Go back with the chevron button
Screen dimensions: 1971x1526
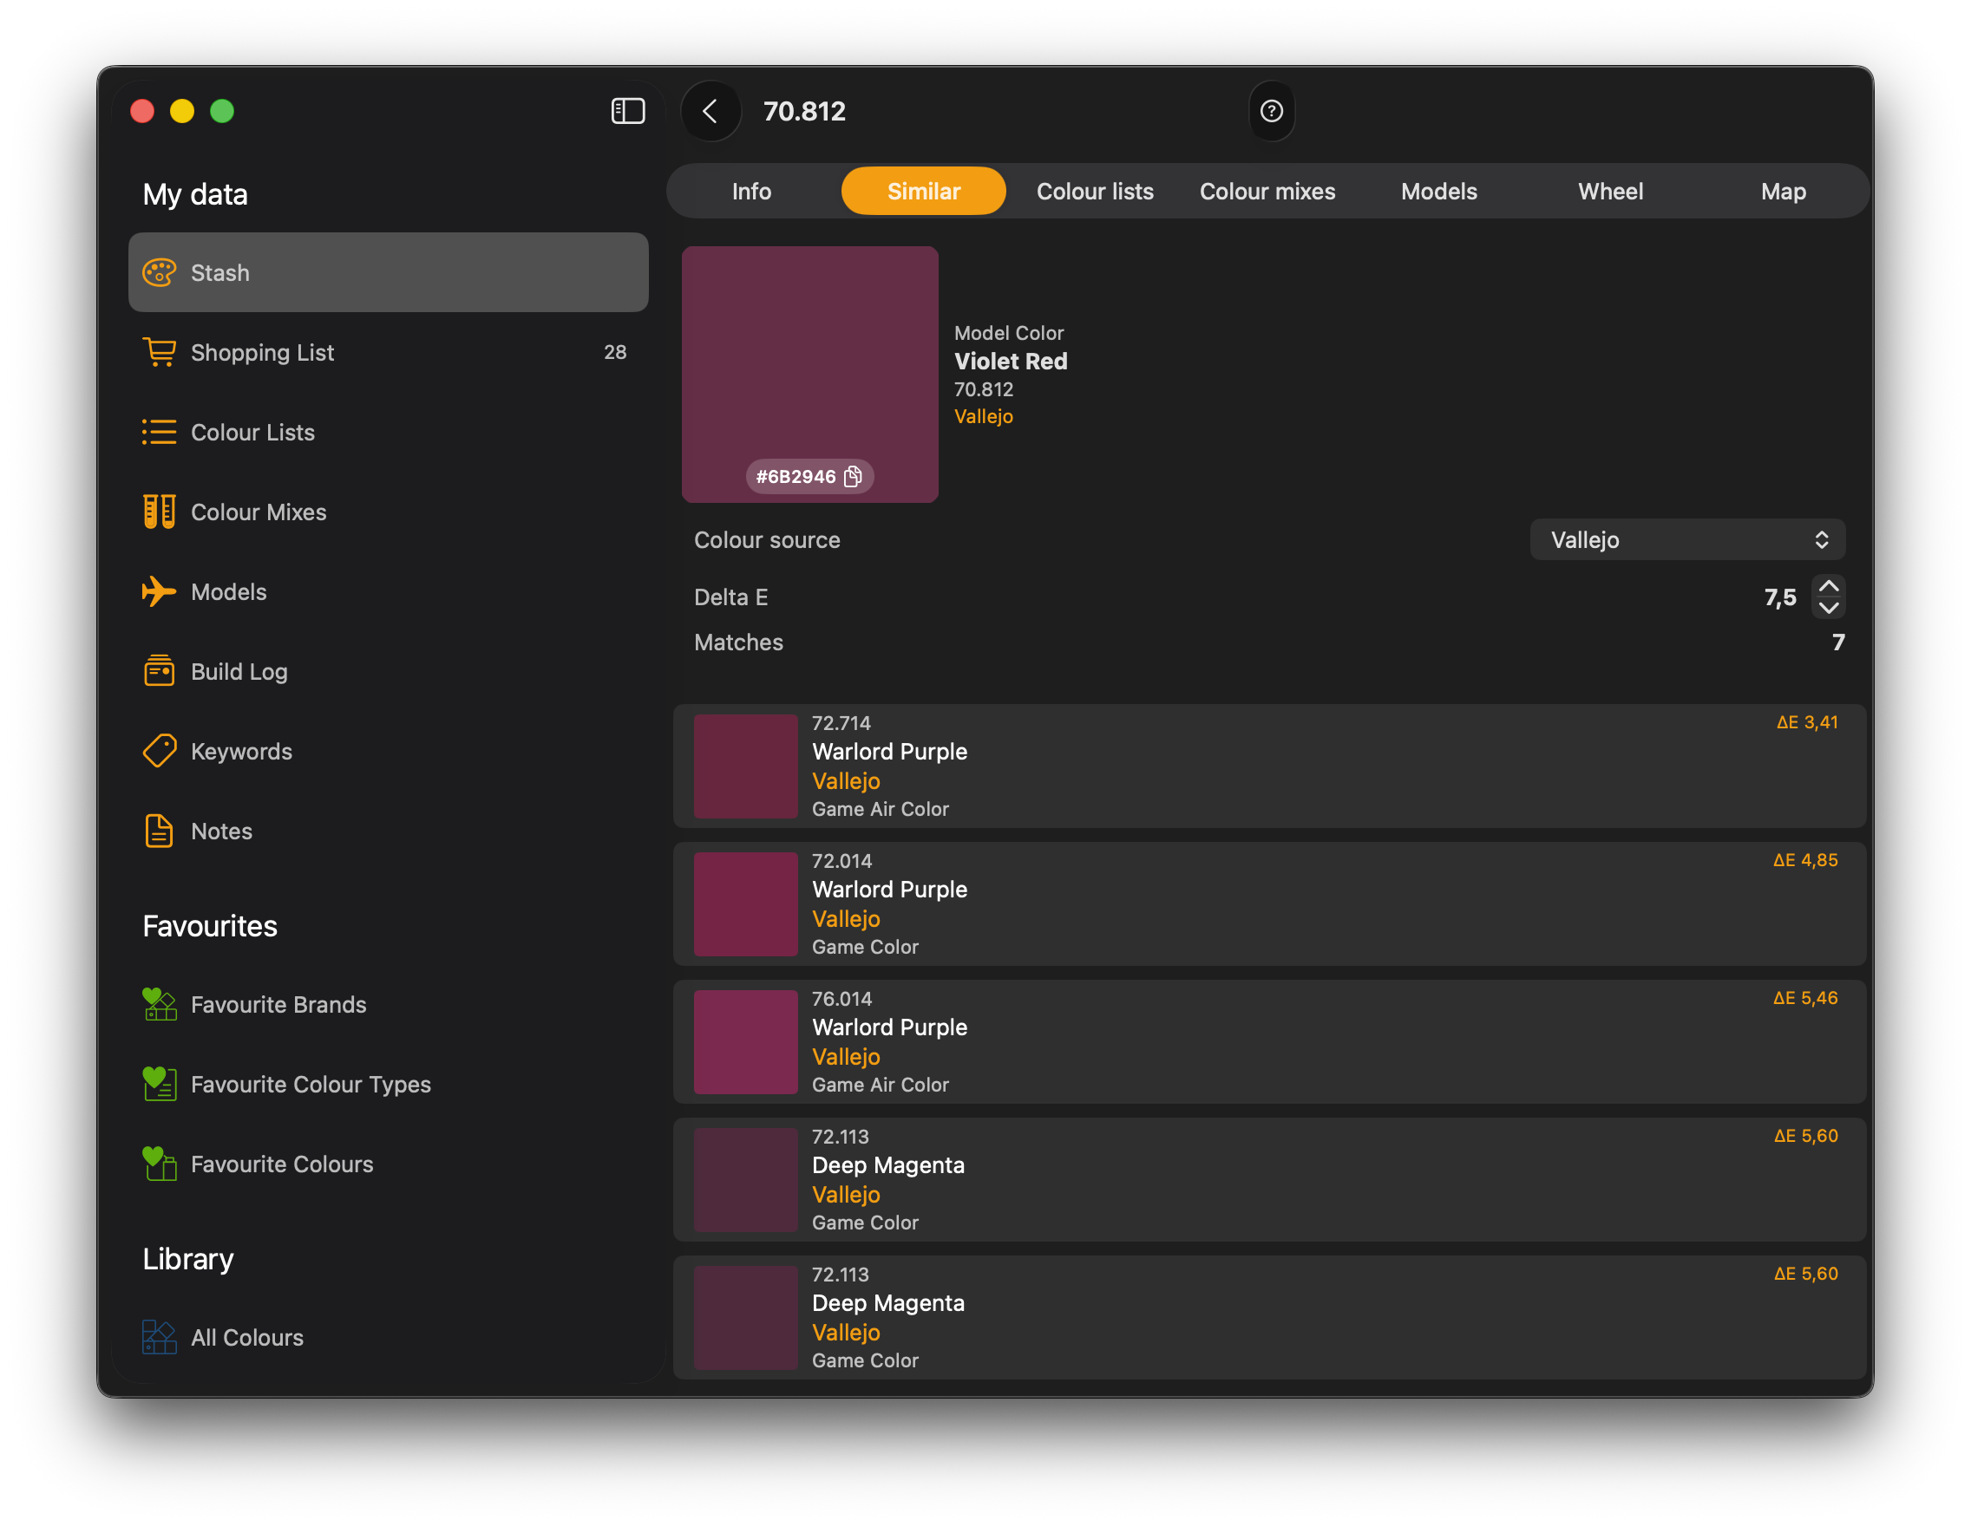(711, 111)
